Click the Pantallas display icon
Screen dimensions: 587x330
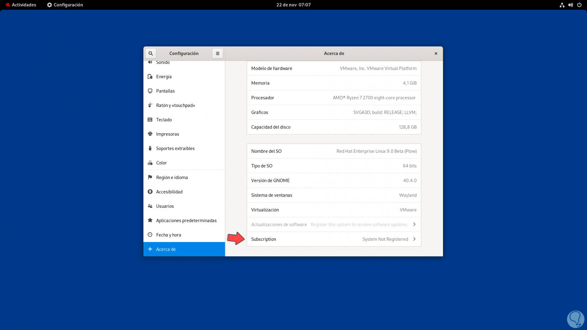(150, 91)
